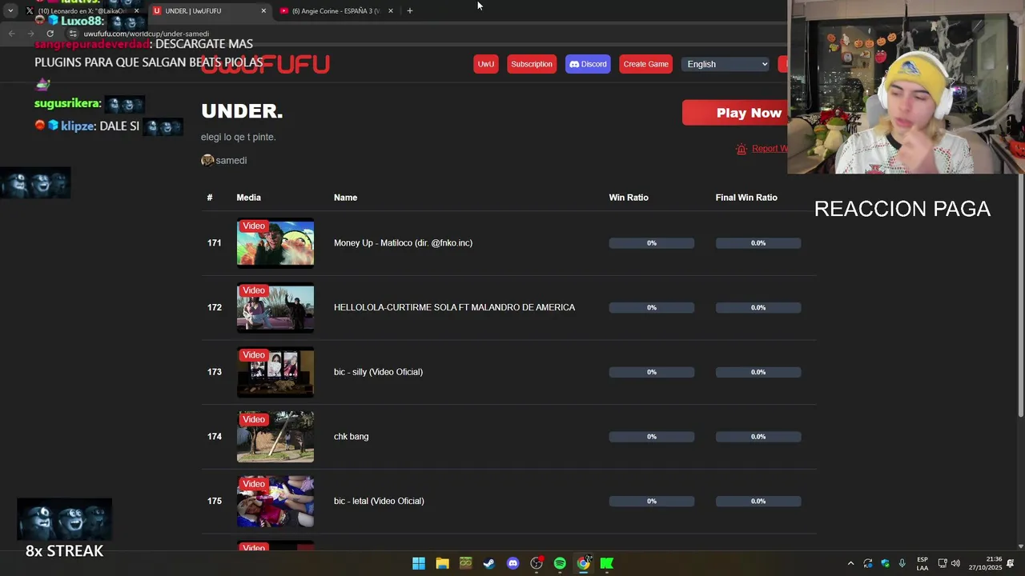Click the Win Ratio bar for row 171
This screenshot has width=1025, height=576.
652,243
